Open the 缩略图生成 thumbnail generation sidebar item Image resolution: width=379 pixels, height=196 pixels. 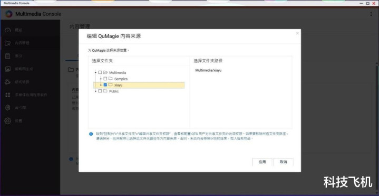[30, 69]
